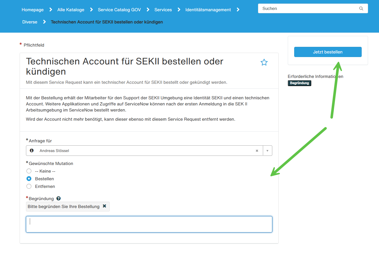Click the search magnifier icon
Viewport: 379px width, 263px height.
[361, 8]
